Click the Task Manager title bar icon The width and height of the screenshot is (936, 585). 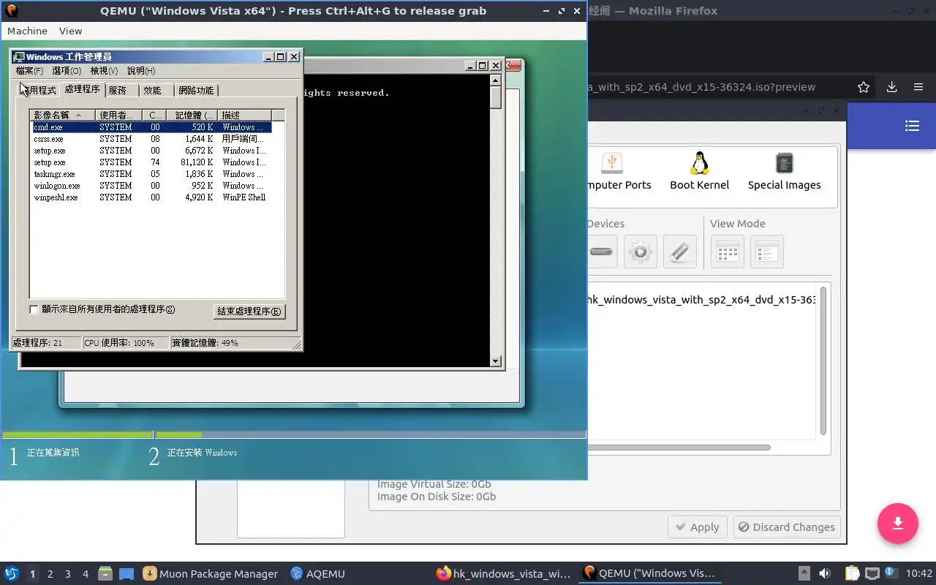pos(19,56)
